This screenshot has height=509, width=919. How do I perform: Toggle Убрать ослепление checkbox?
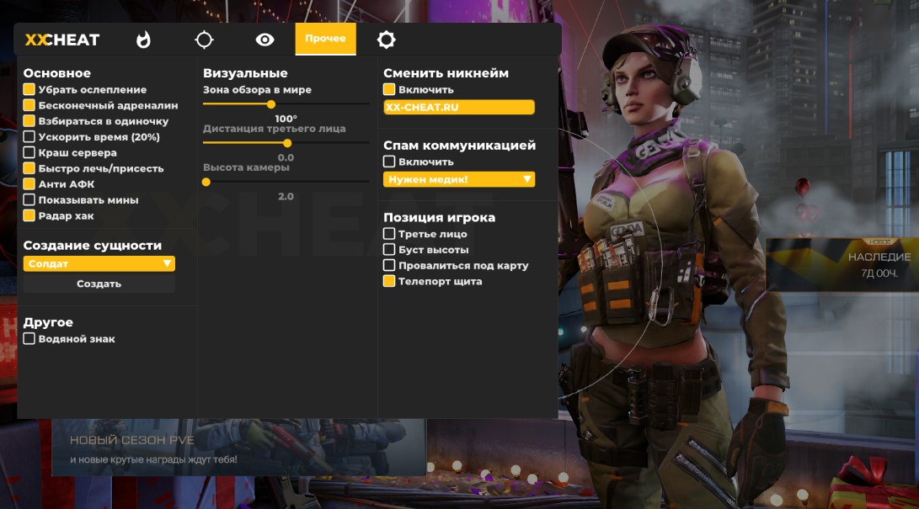tap(29, 89)
